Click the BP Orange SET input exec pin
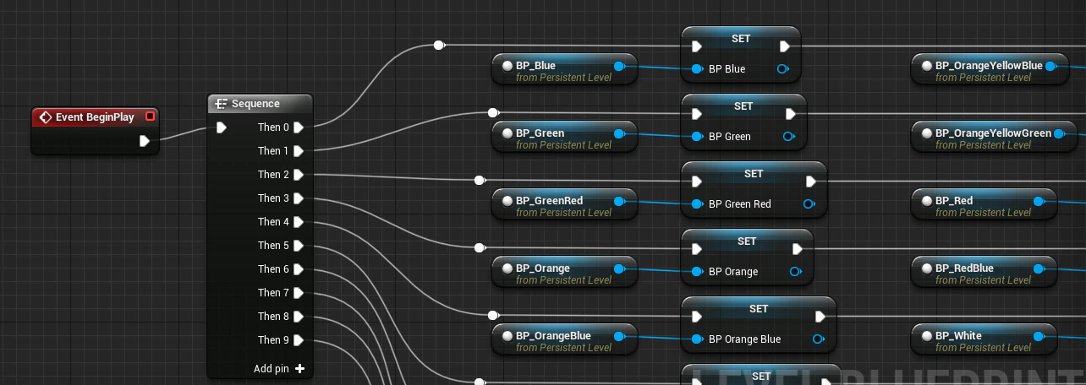 click(x=696, y=249)
